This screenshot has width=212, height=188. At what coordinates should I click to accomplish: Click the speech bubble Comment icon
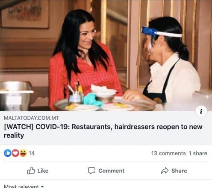tap(91, 171)
